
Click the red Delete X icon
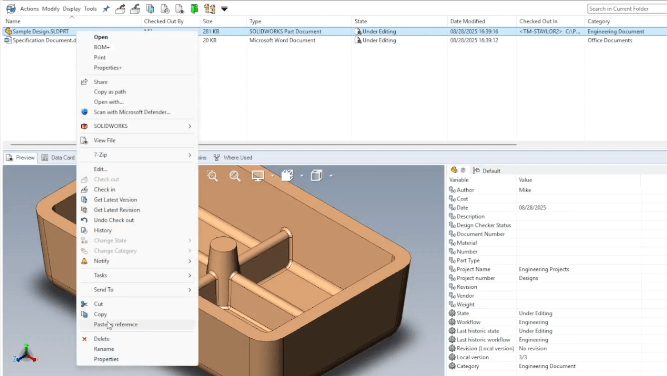(x=84, y=339)
